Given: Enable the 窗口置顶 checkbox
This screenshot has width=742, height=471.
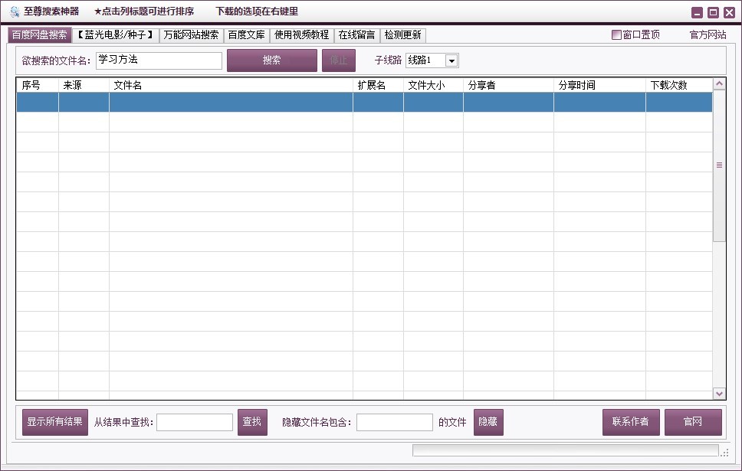Looking at the screenshot, I should (616, 35).
